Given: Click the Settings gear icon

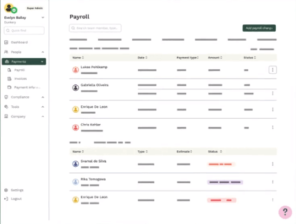Looking at the screenshot, I should [x=6, y=190].
